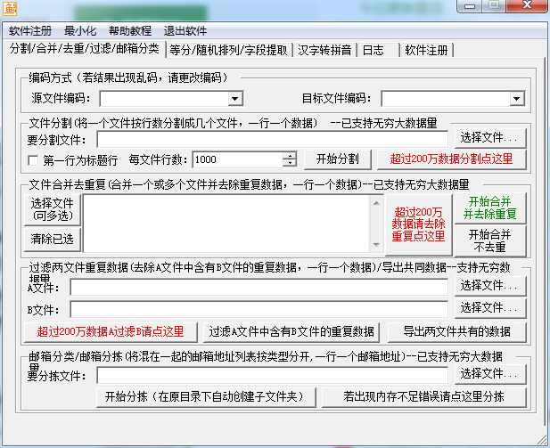Click 选择文件 for 要分拣文件

click(490, 374)
